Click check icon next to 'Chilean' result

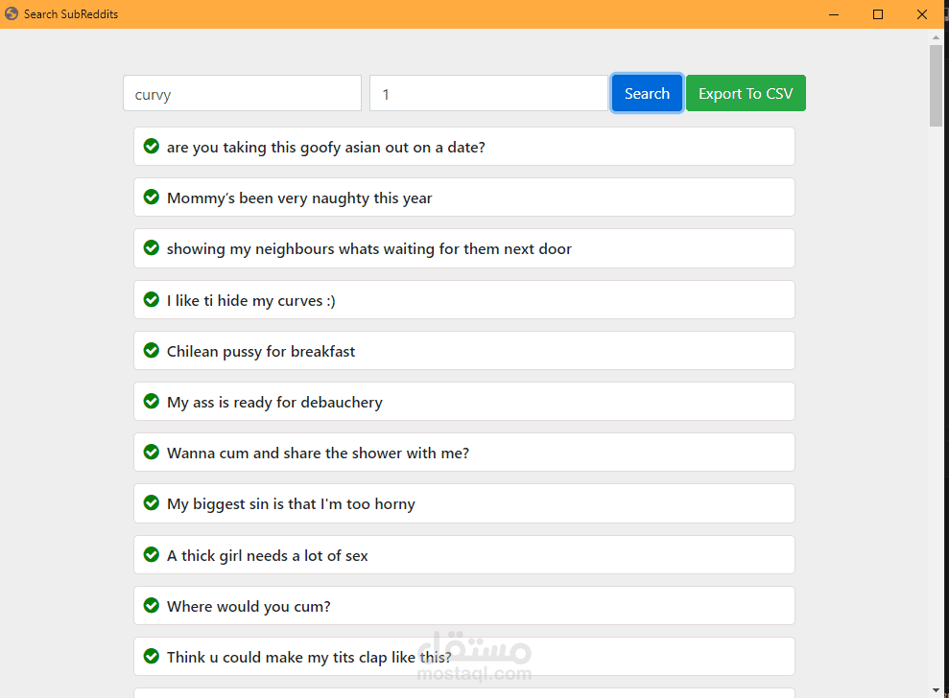coord(152,350)
